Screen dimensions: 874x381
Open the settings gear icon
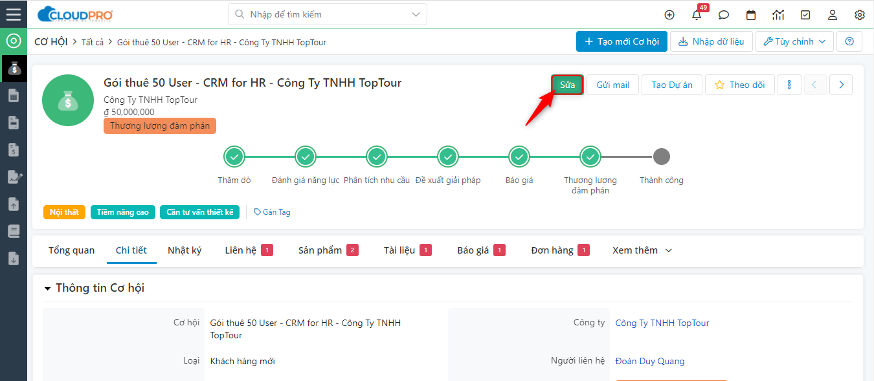click(x=860, y=15)
